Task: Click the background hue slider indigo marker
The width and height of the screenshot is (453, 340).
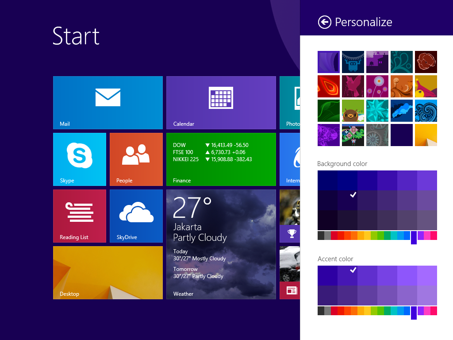Action: (x=414, y=238)
